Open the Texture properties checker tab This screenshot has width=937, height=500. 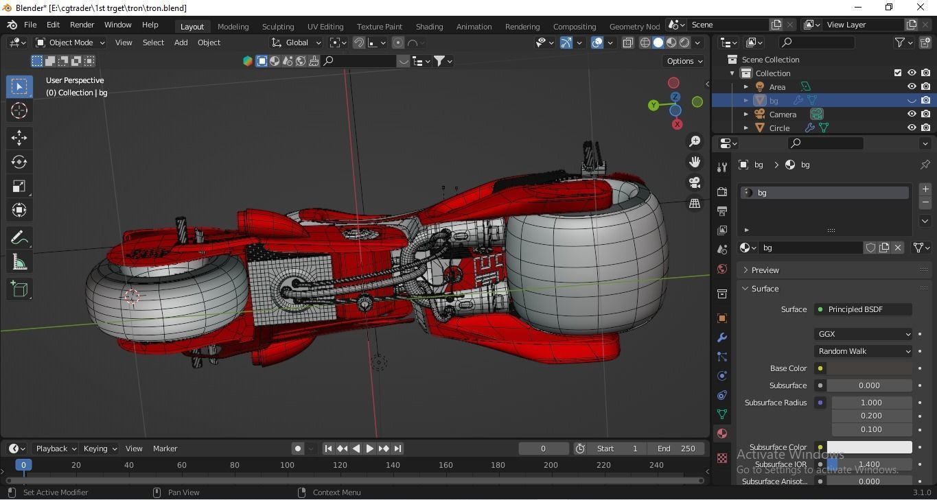click(721, 458)
